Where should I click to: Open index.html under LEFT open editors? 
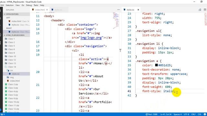coord(16,21)
